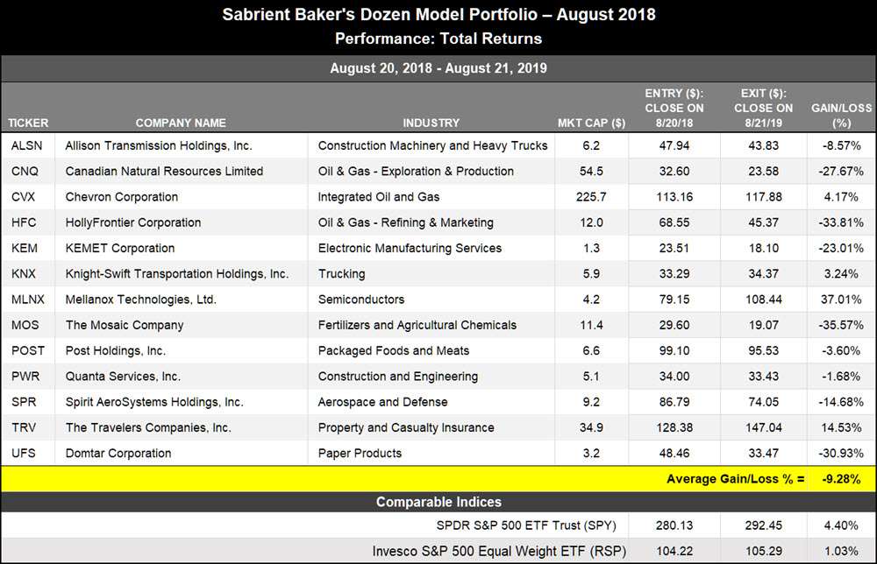Screen dimensions: 877x564
Task: Click the TICKER column header
Action: tap(28, 123)
